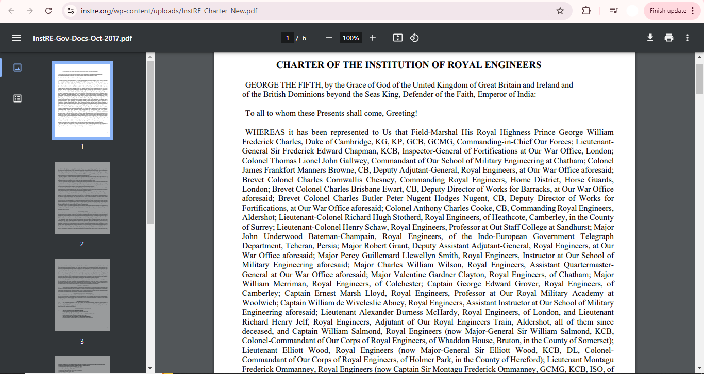Viewport: 704px width, 374px height.
Task: Open the PDF viewer more actions menu
Action: 688,38
